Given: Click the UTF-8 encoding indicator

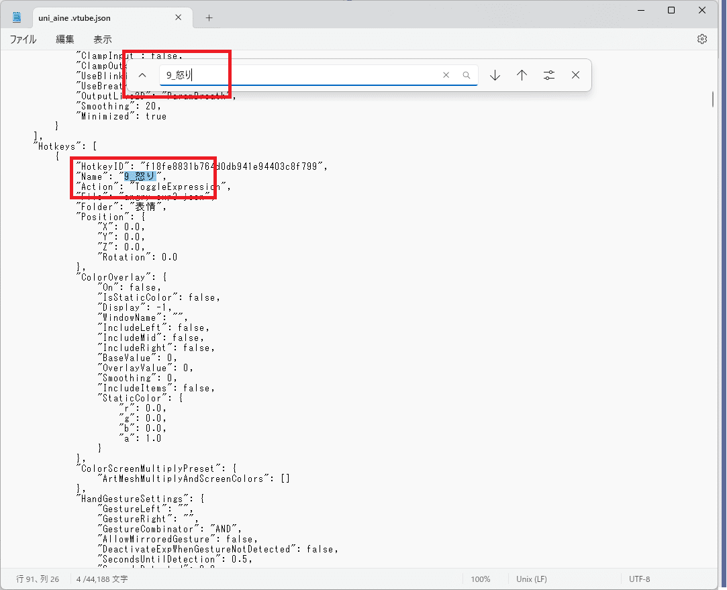Looking at the screenshot, I should (639, 579).
